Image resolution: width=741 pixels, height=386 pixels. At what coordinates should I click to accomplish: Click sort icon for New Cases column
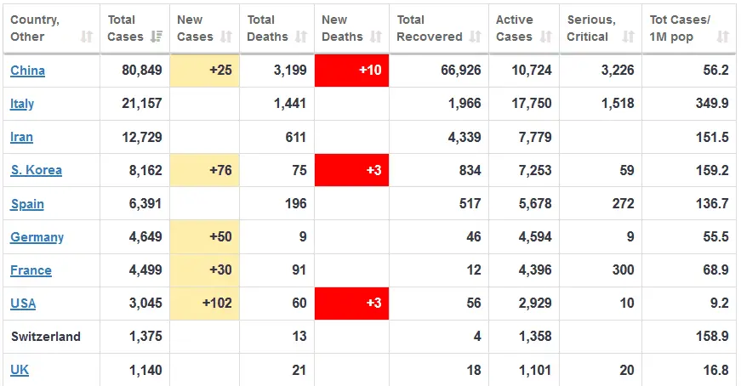tap(225, 37)
